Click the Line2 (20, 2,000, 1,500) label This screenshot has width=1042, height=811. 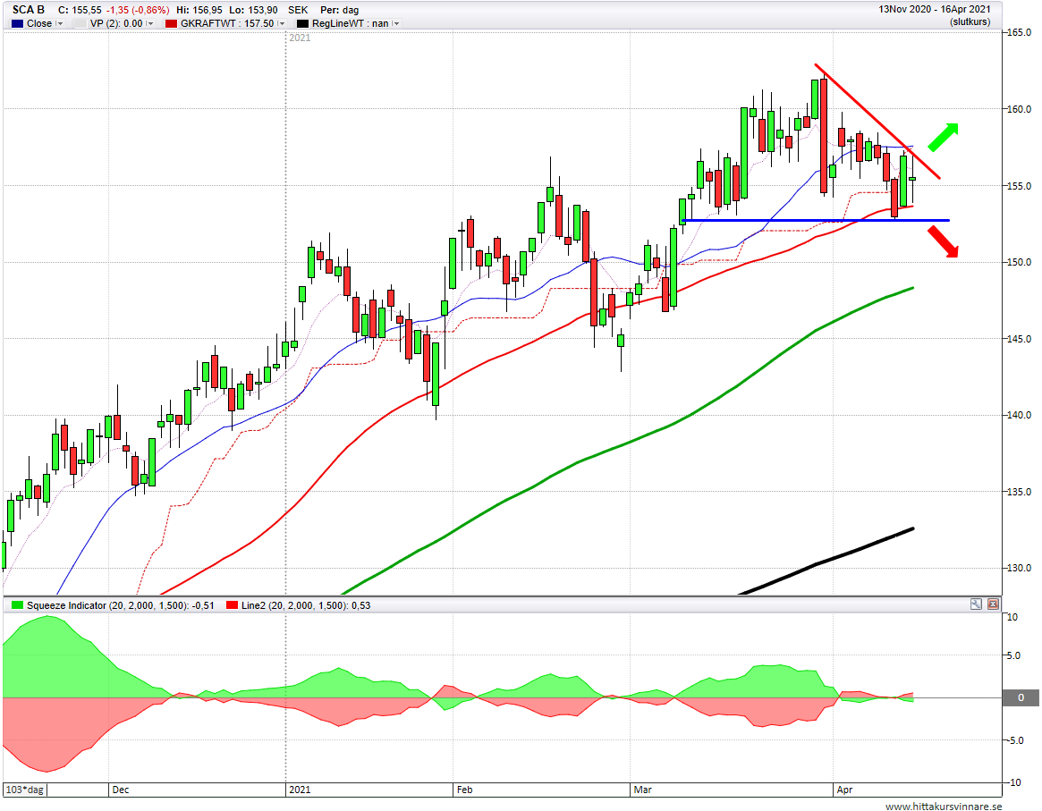pyautogui.click(x=306, y=605)
